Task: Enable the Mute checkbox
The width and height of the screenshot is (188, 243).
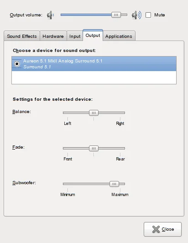Action: click(148, 15)
